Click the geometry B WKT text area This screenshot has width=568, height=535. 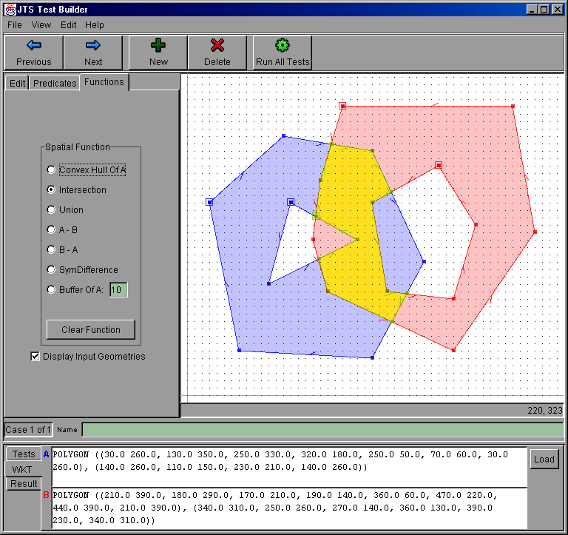click(289, 508)
